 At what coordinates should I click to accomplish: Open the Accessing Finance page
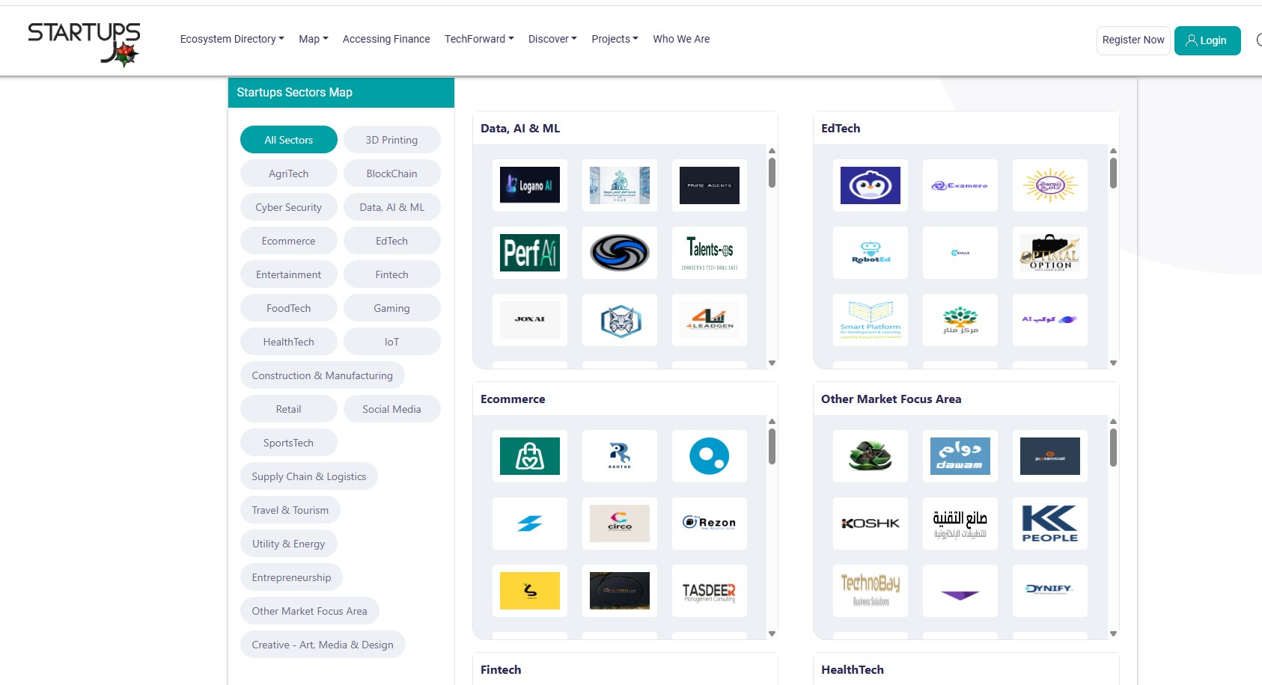pos(386,39)
